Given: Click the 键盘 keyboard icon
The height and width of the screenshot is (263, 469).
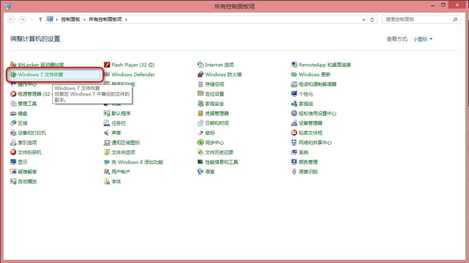Looking at the screenshot, I should coord(13,114).
